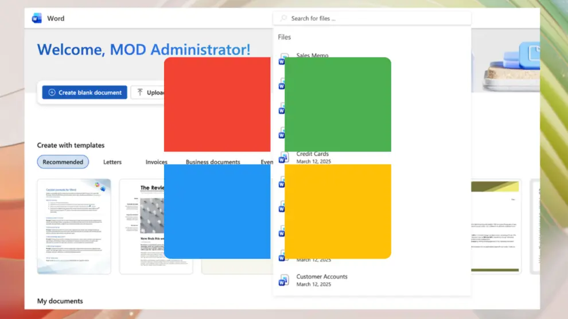Open the Copilot prompts template thumbnail
The width and height of the screenshot is (568, 319).
[x=74, y=226]
